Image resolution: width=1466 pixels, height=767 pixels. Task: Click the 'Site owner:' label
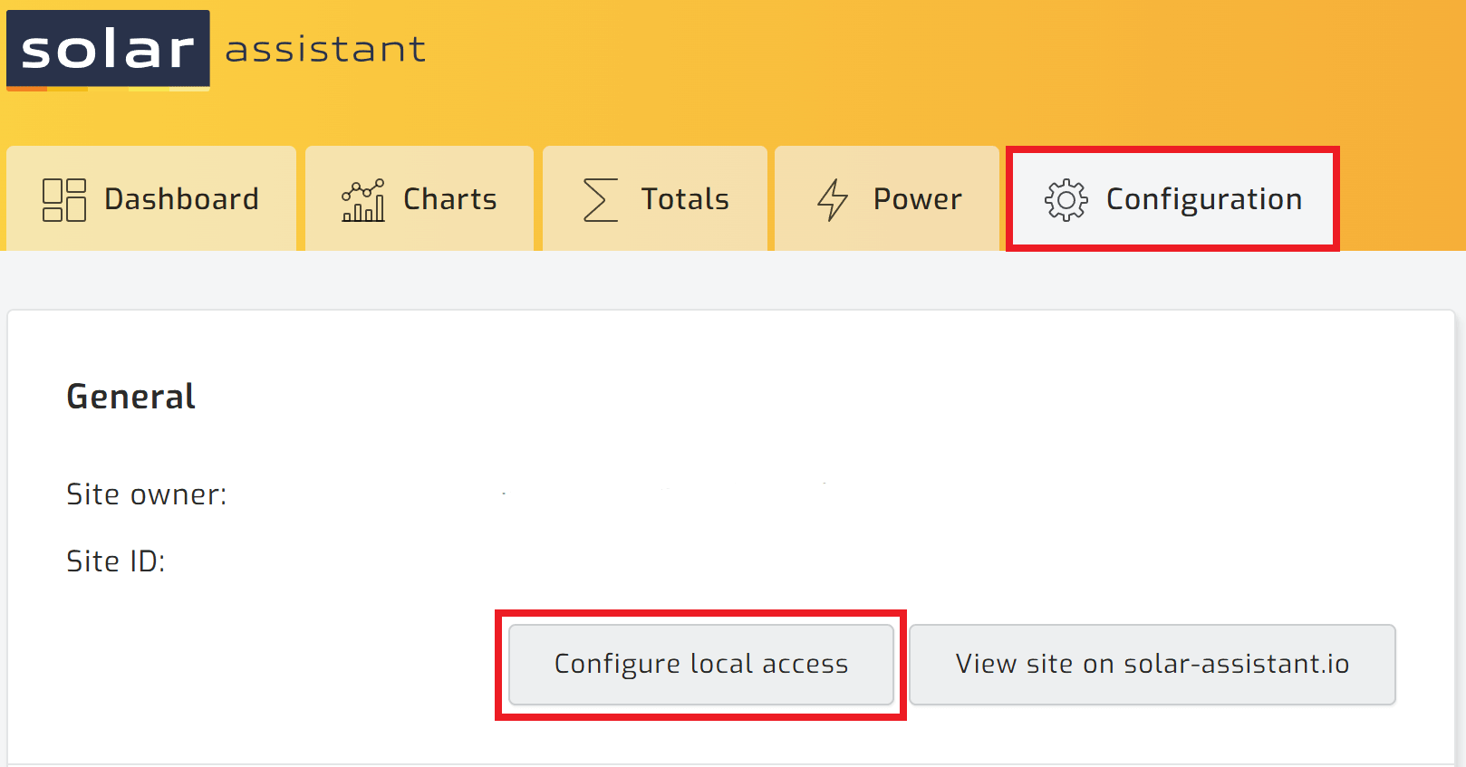coord(147,494)
